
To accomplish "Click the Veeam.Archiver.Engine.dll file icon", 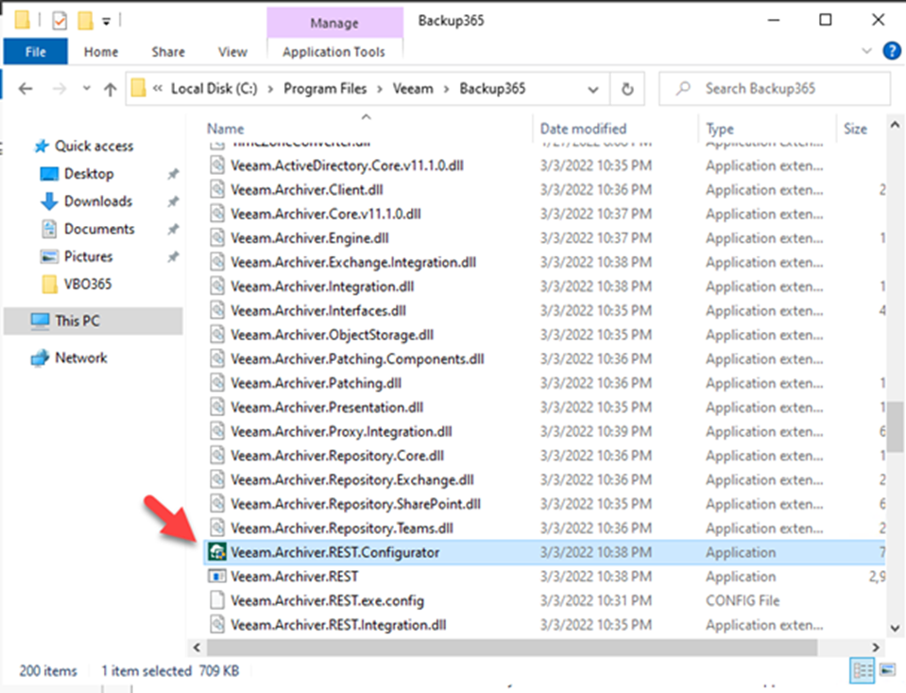I will [x=217, y=238].
